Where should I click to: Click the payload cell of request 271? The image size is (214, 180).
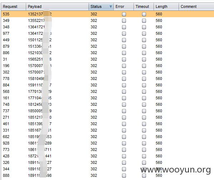[x=40, y=117]
